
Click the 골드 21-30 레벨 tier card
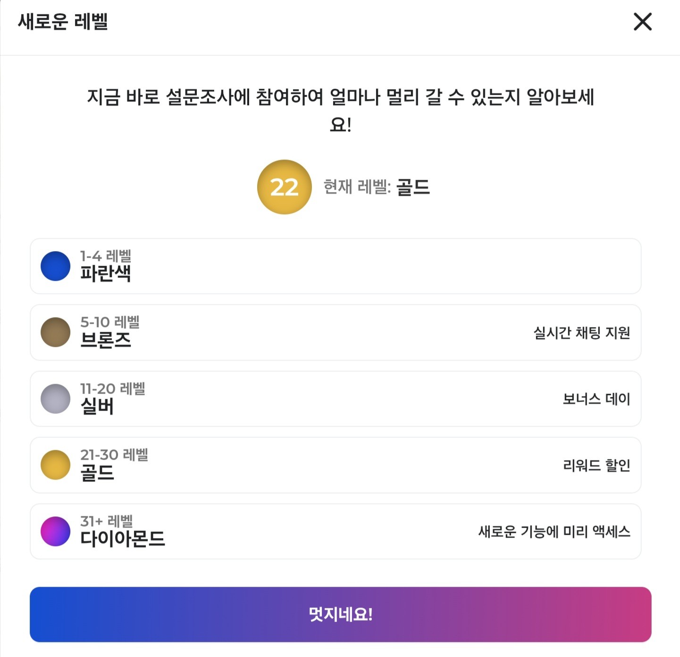click(336, 465)
